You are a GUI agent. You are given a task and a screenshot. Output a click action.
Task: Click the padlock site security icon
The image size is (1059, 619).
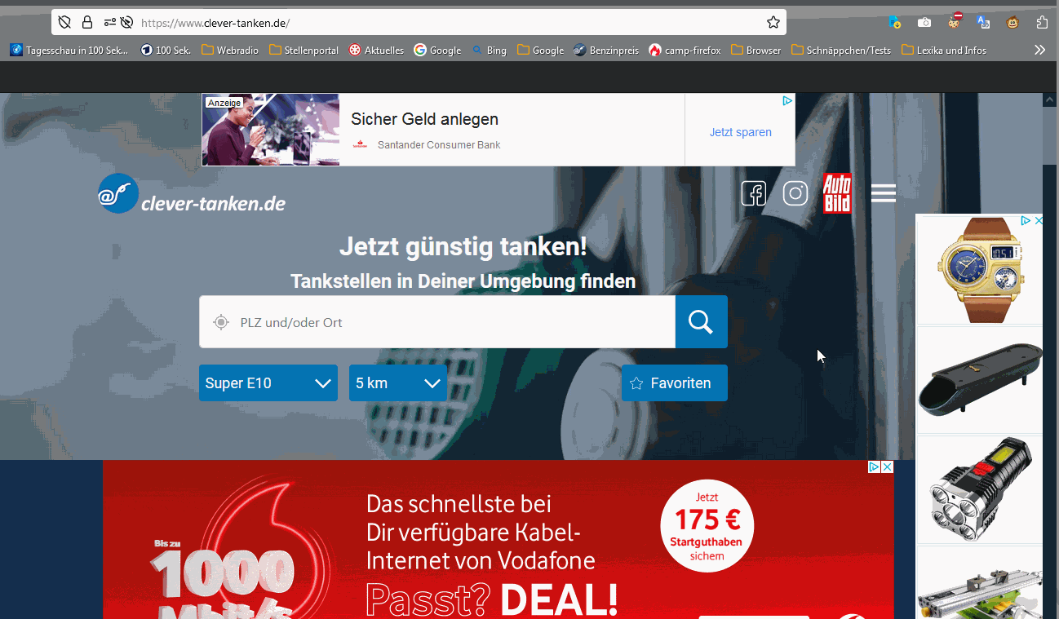pyautogui.click(x=87, y=23)
